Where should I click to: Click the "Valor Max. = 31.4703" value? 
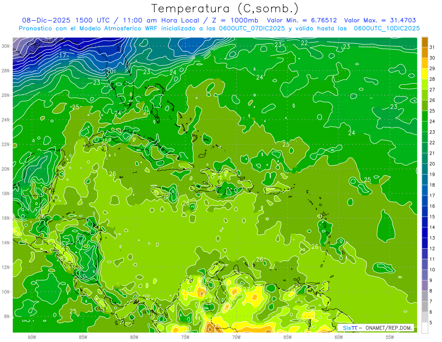click(x=380, y=20)
